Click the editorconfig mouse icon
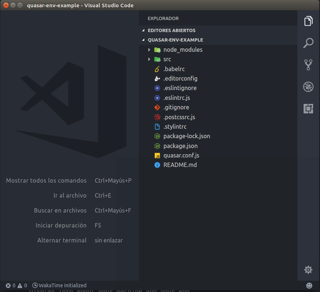The image size is (320, 292). coord(157,79)
